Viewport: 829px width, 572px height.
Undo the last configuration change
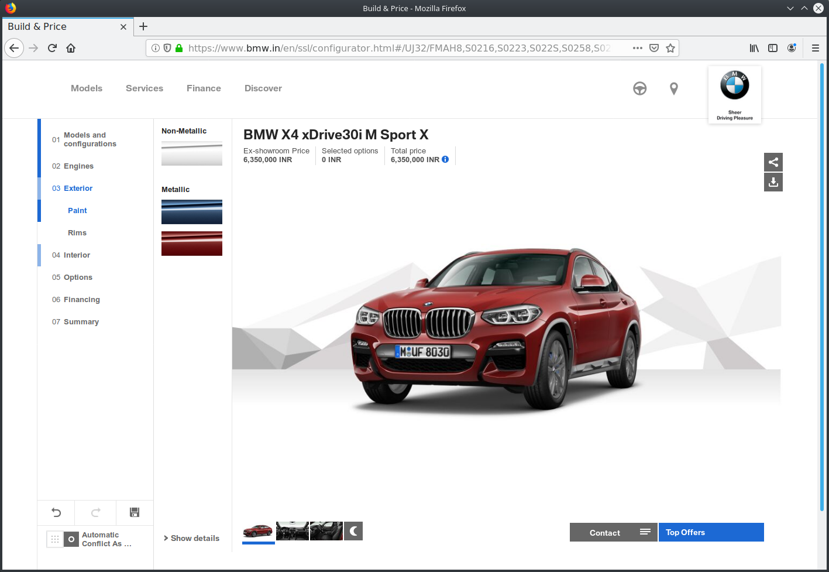click(56, 512)
